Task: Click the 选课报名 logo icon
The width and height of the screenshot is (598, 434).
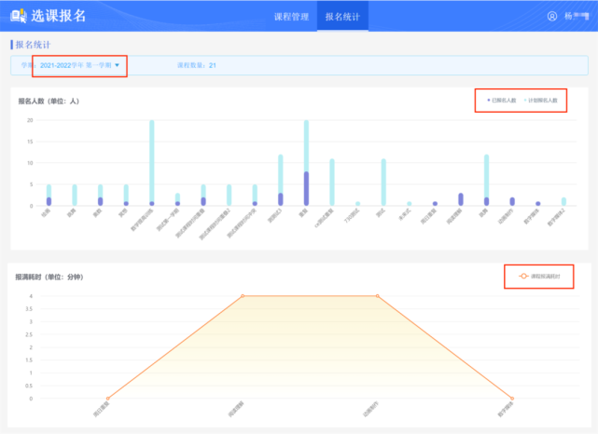Action: click(x=19, y=16)
